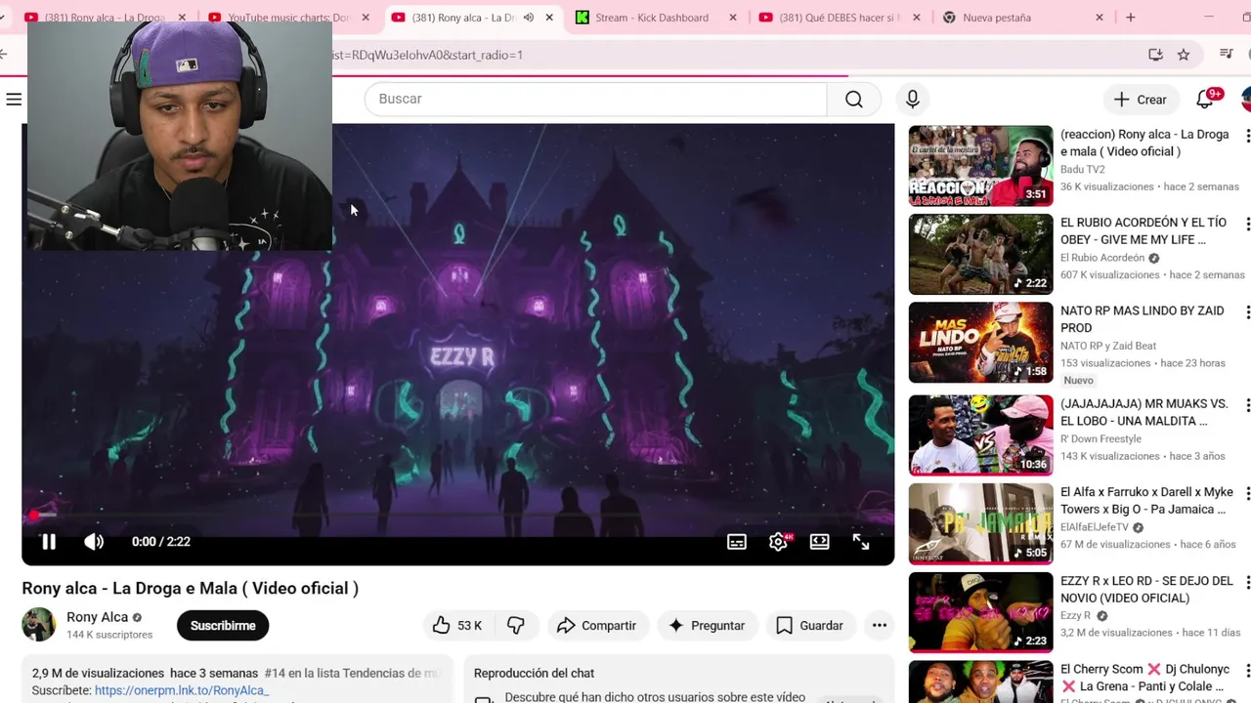
Task: Open more actions three-dot menu under video
Action: (x=880, y=626)
